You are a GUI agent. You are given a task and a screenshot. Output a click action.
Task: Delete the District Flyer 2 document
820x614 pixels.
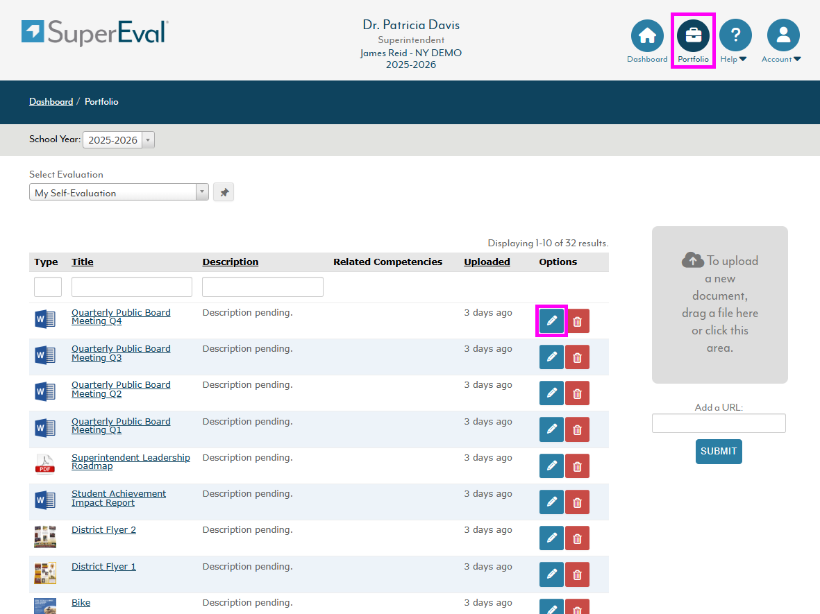[577, 538]
